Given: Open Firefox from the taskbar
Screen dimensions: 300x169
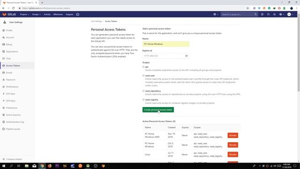Looking at the screenshot, I should 50,166.
